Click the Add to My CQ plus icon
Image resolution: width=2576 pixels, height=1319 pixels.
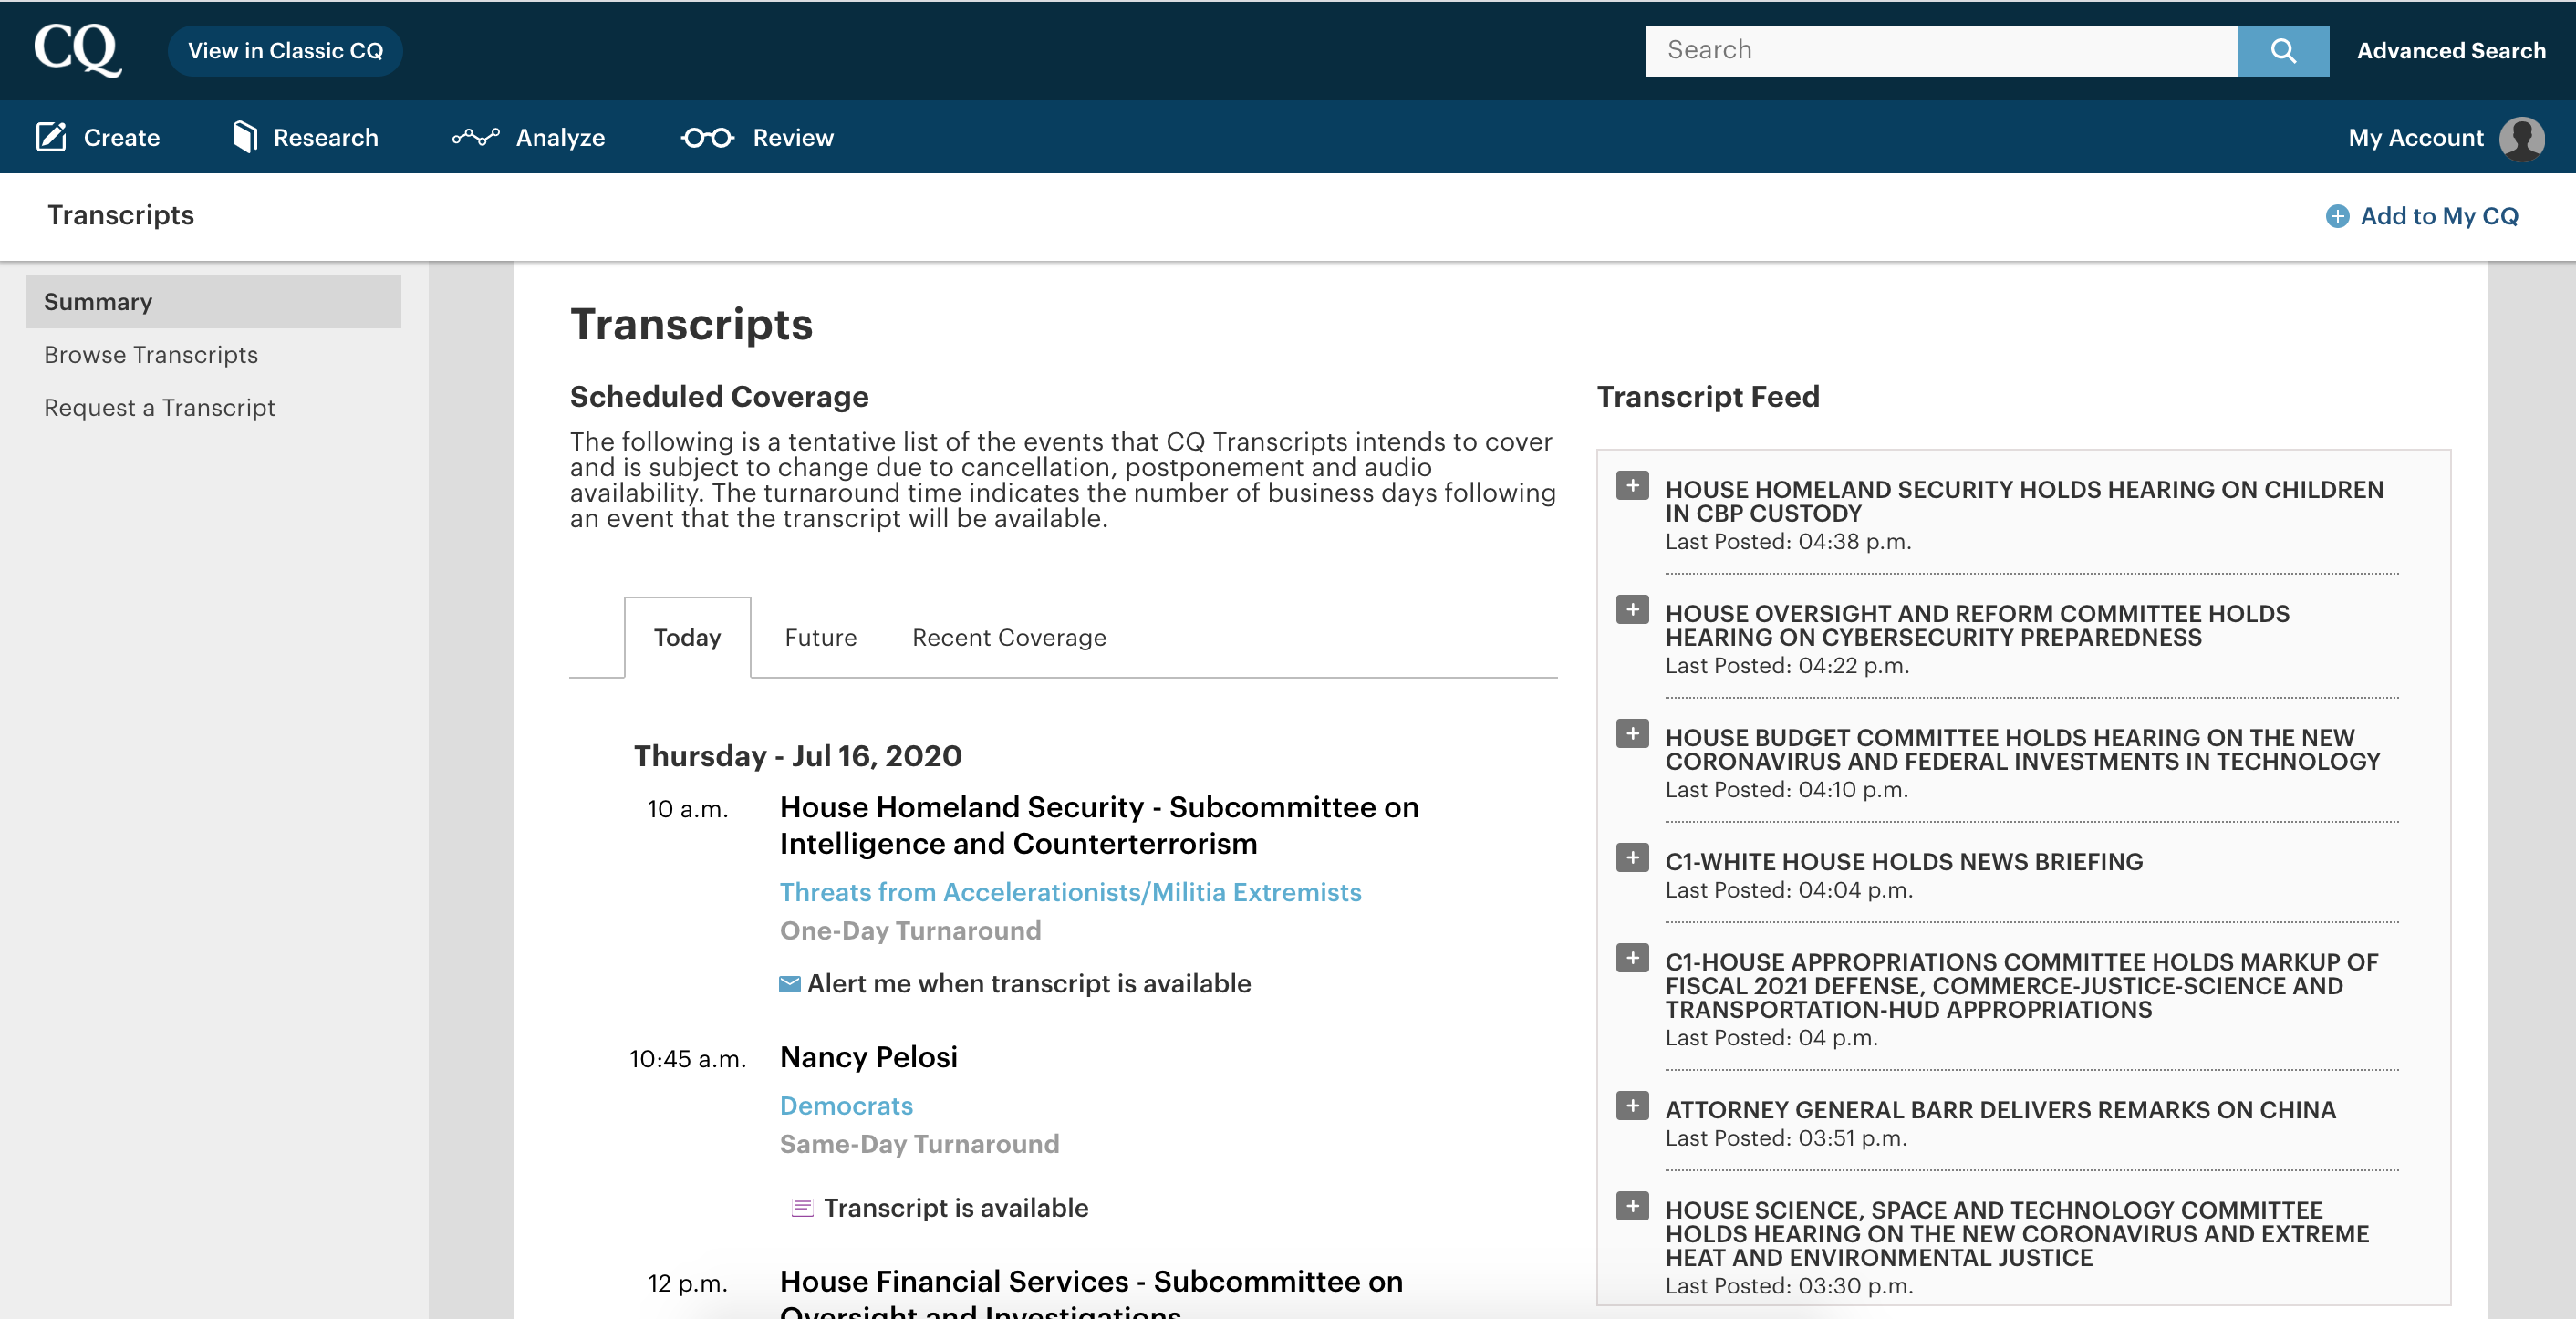[x=2336, y=216]
